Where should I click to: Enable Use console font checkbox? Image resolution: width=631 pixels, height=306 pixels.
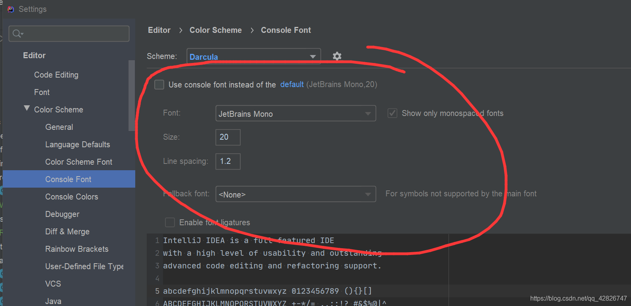[x=159, y=85]
